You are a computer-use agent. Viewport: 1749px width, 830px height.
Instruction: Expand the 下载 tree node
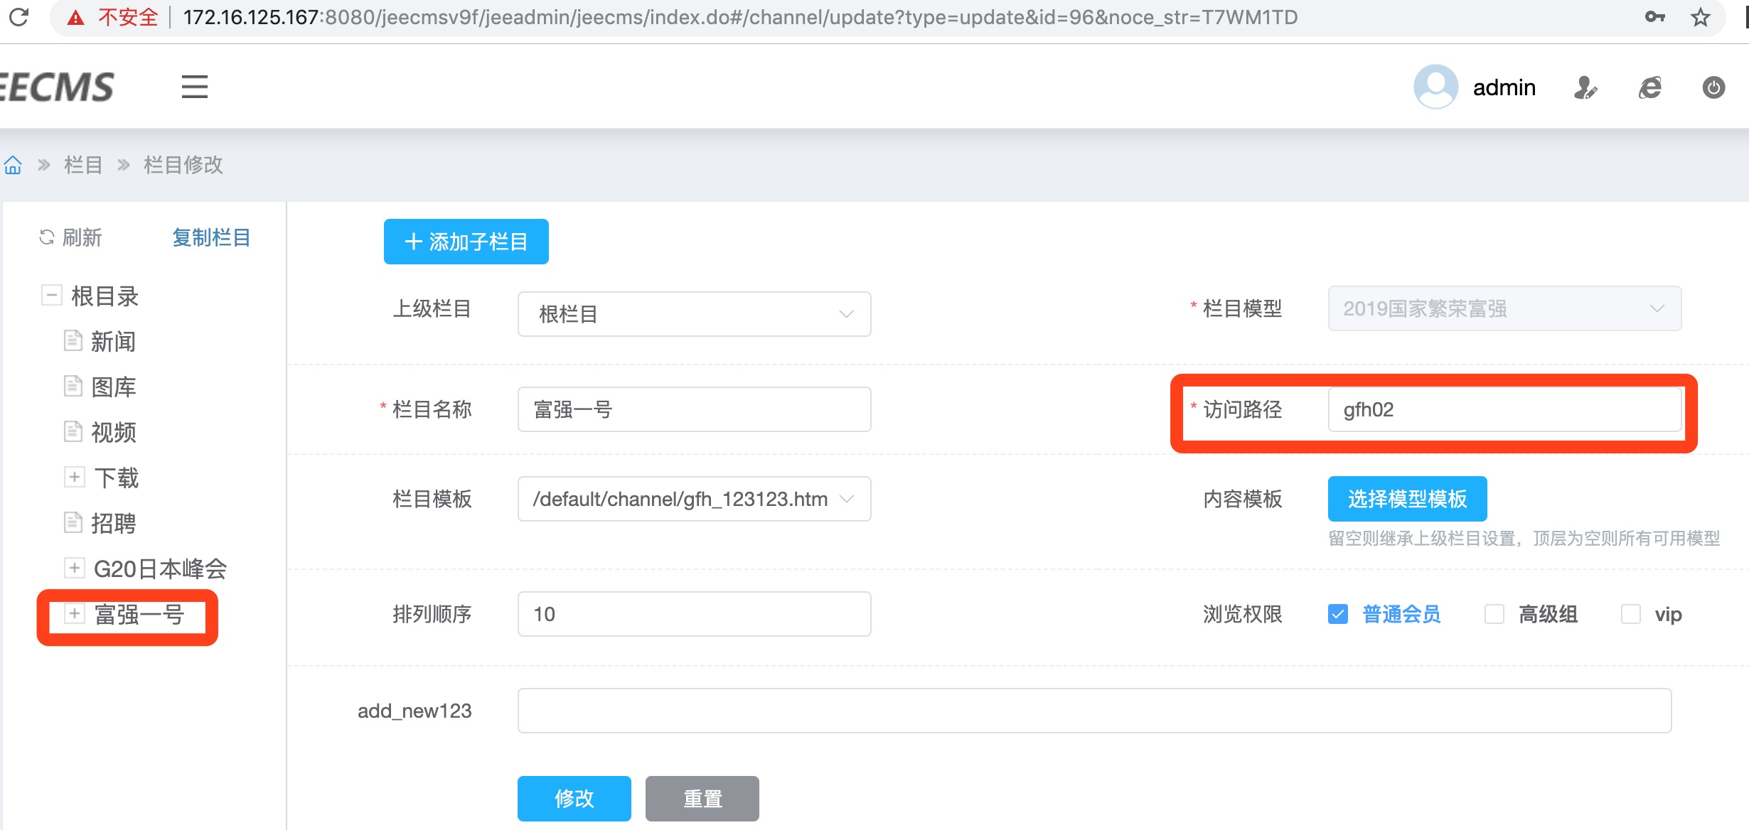[74, 477]
